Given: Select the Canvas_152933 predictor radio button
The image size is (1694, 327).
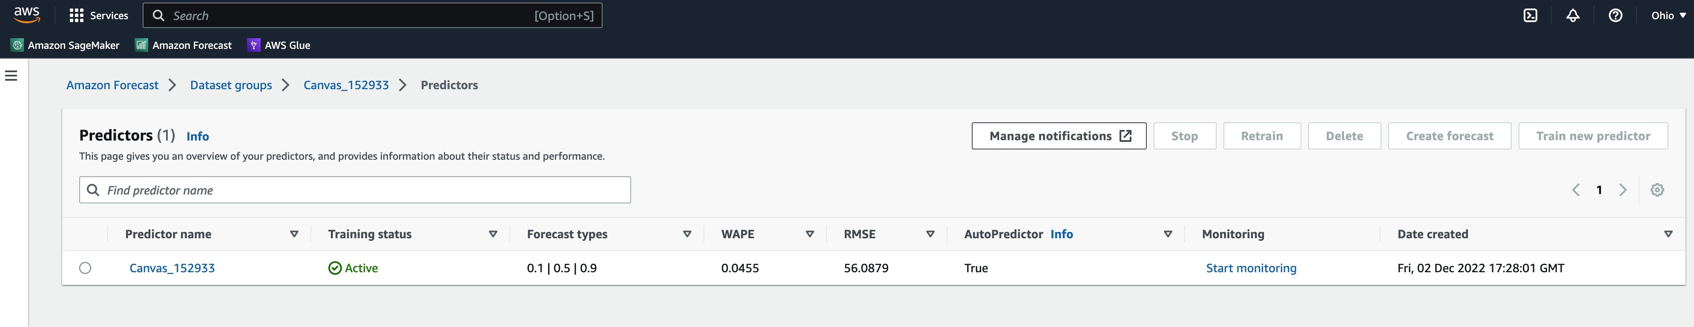Looking at the screenshot, I should tap(85, 268).
